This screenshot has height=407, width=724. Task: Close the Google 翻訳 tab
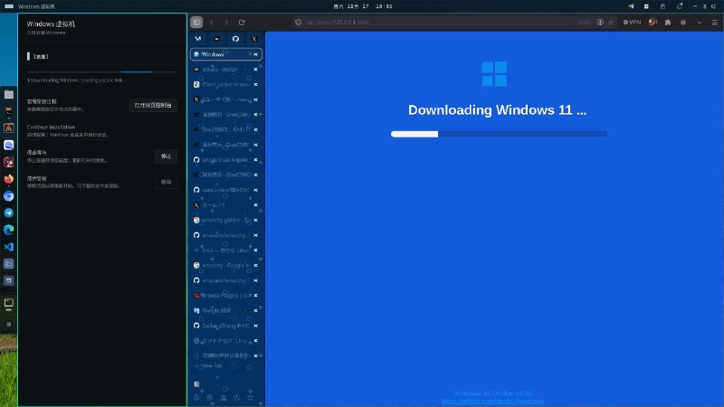255,310
